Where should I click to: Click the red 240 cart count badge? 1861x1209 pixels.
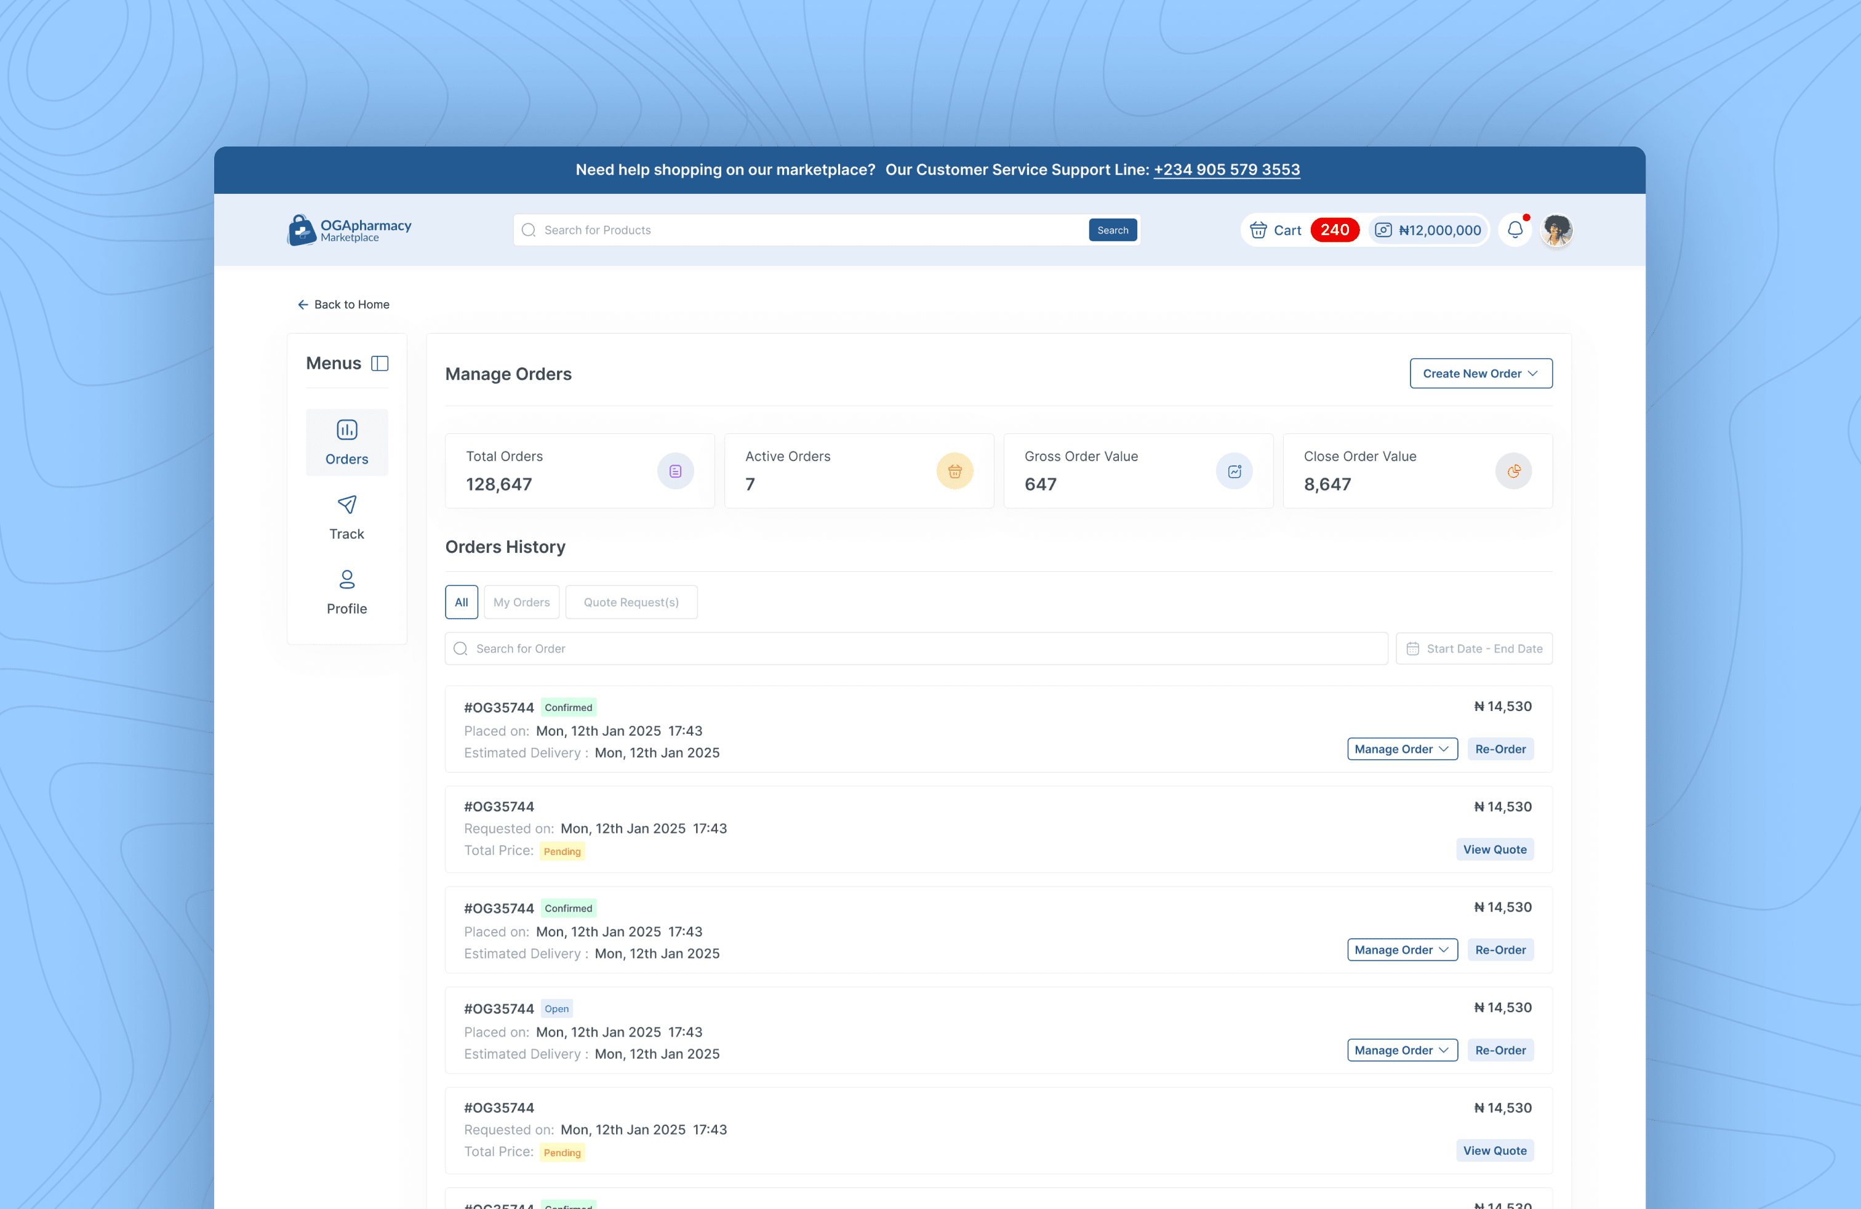(1335, 230)
